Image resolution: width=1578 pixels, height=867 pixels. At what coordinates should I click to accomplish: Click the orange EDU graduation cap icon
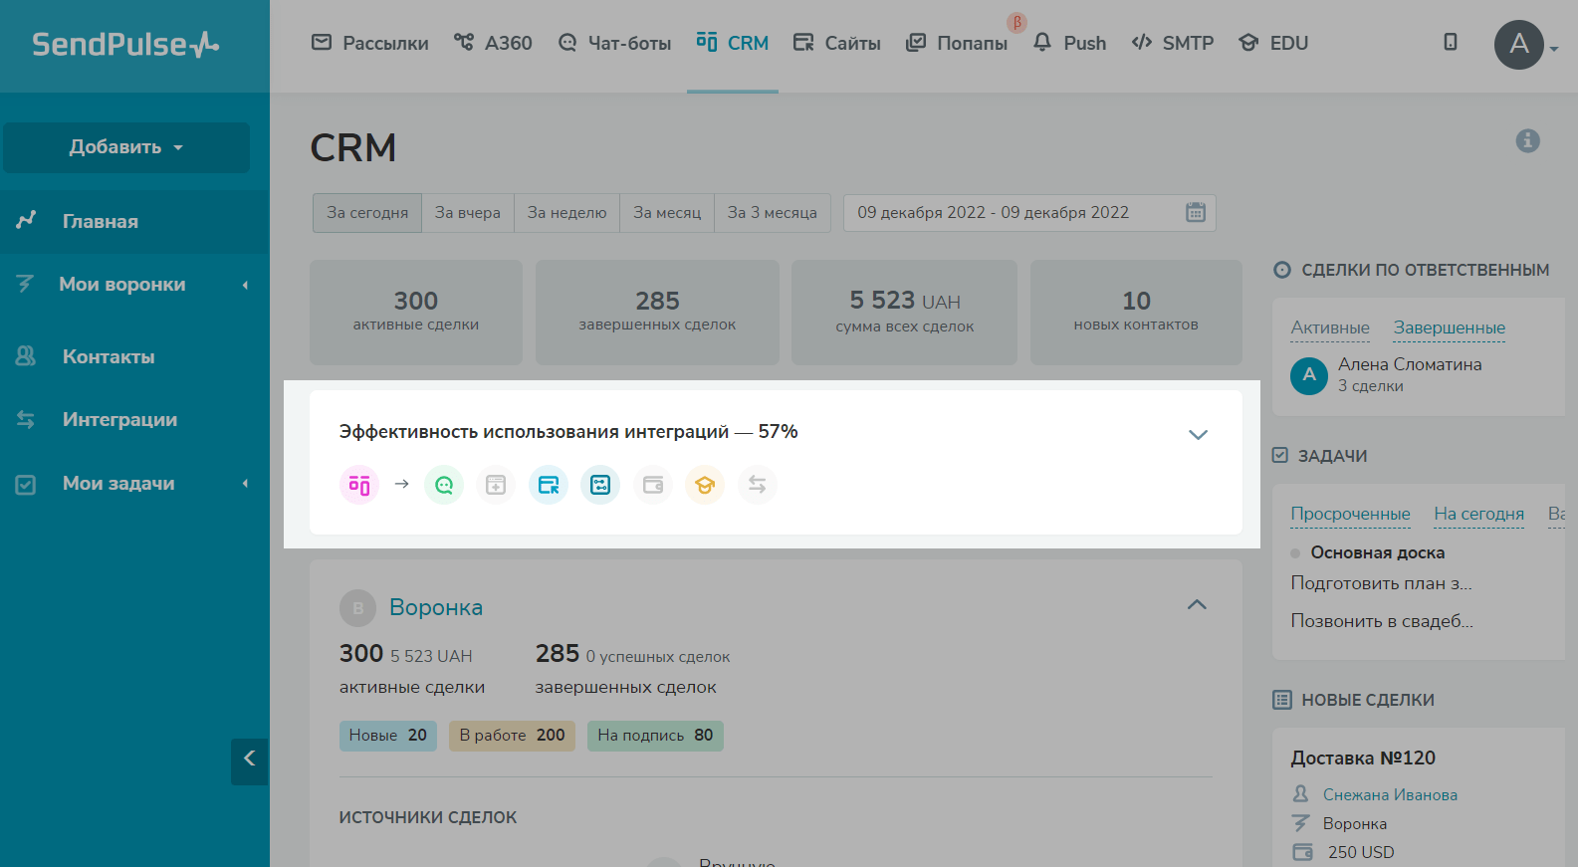click(705, 485)
